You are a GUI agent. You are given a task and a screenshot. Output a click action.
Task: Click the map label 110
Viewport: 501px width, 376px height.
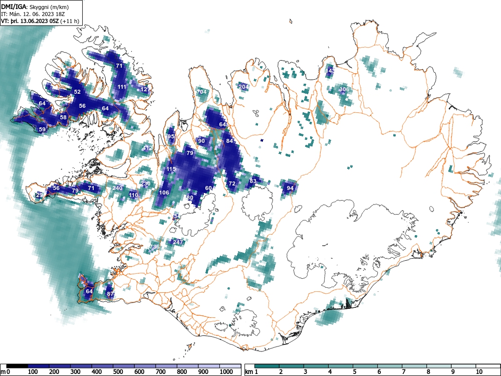[133, 195]
